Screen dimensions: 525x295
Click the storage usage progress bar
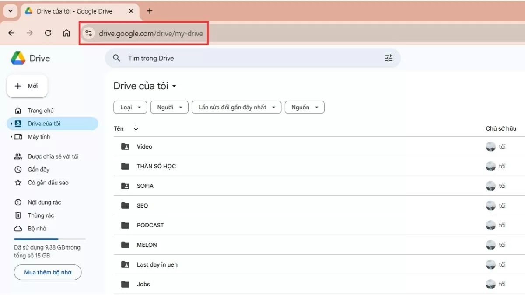pyautogui.click(x=49, y=239)
